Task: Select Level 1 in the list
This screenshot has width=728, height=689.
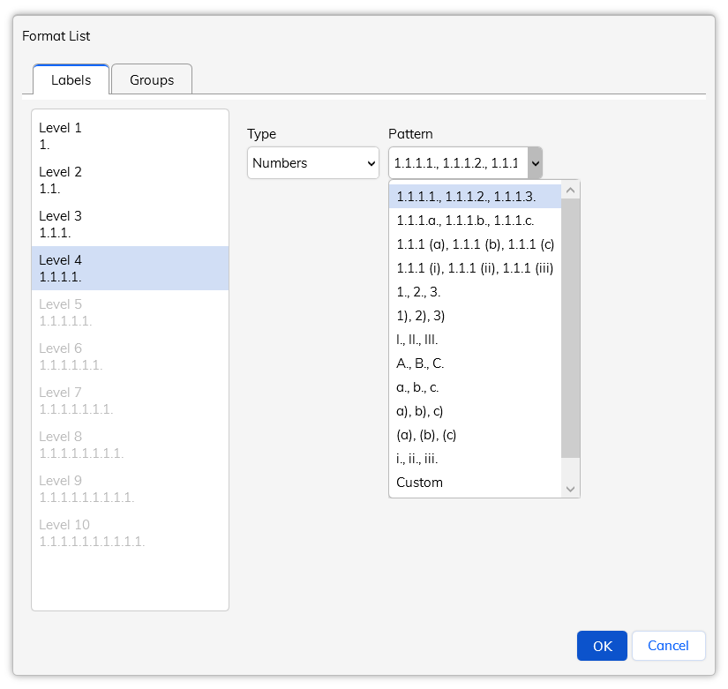Action: (130, 136)
